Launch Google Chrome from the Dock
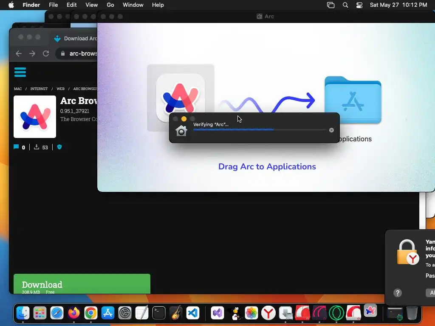Screen dimensions: 435x326 point(91,313)
